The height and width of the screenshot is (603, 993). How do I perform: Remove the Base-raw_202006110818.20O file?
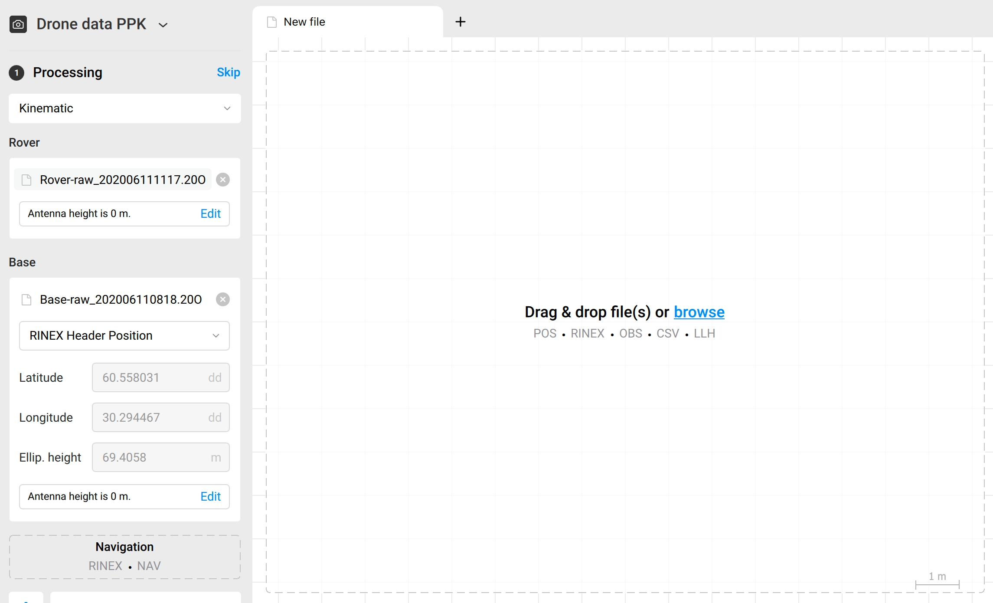click(x=223, y=299)
